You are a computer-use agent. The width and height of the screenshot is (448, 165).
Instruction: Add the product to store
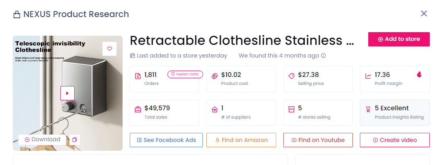[399, 39]
